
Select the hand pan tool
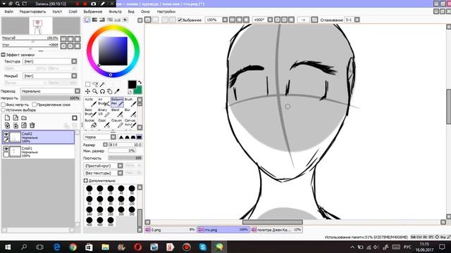(110, 91)
